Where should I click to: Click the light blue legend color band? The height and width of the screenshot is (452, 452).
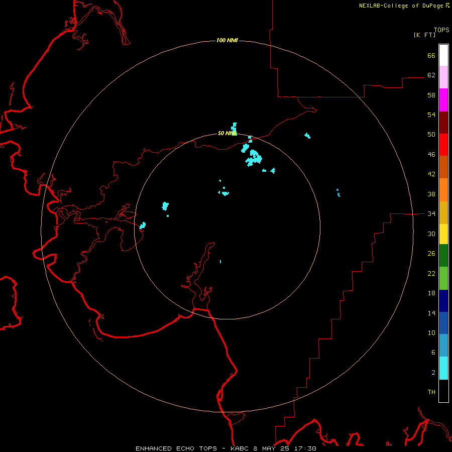tap(443, 346)
